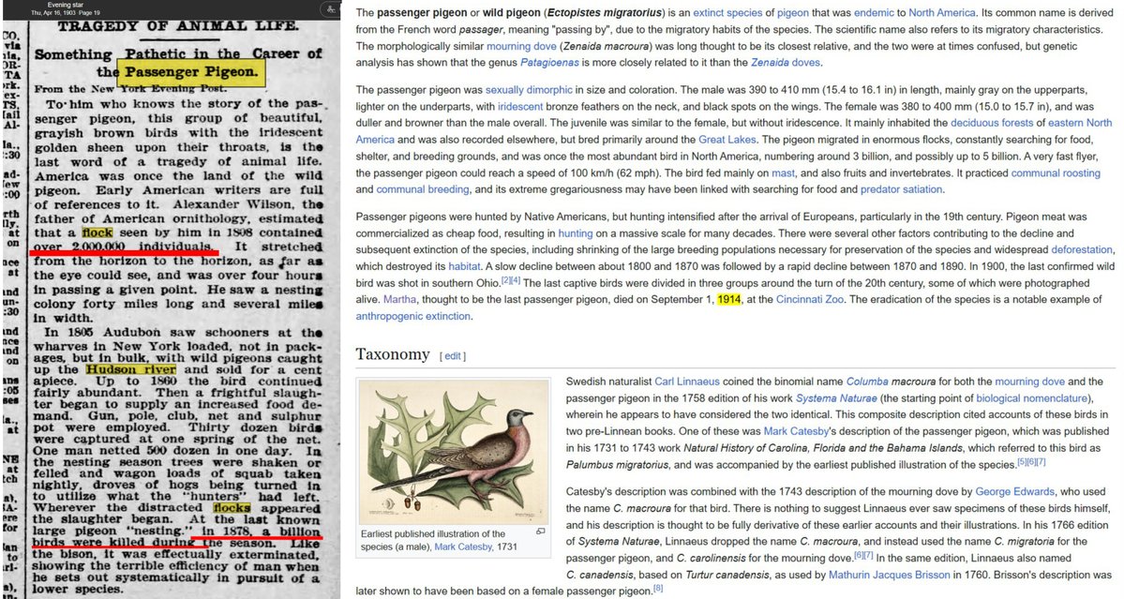
Task: Click highlighted 'flock' in 'flock seen by him'
Action: [97, 232]
